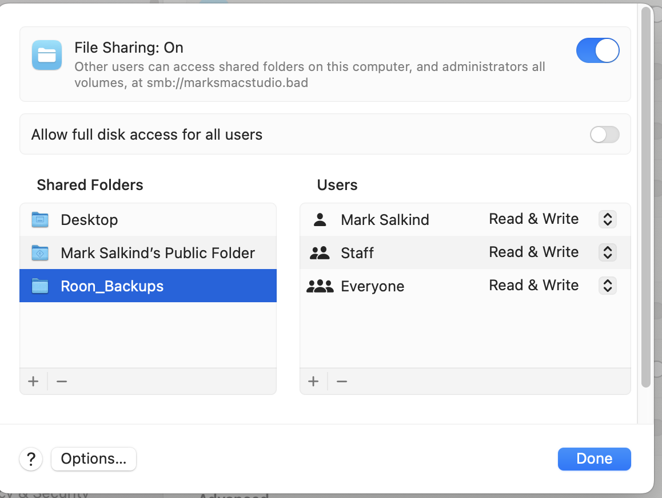Click the help question mark
662x498 pixels.
31,459
